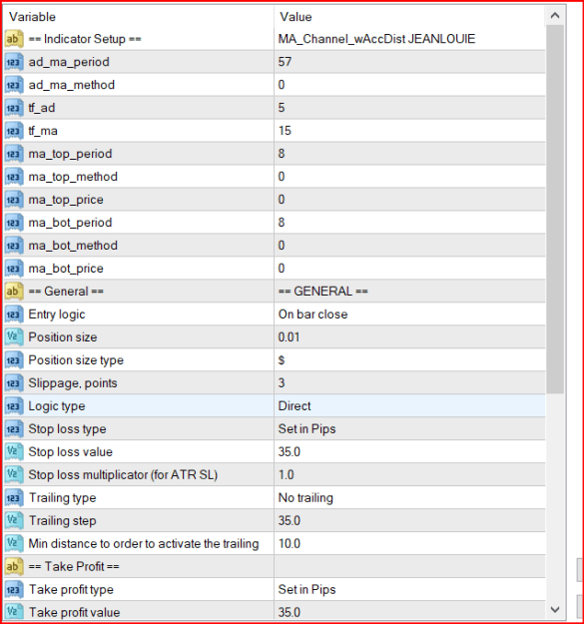584x624 pixels.
Task: Click the ab icon beside Indicator Setup
Action: (x=13, y=39)
